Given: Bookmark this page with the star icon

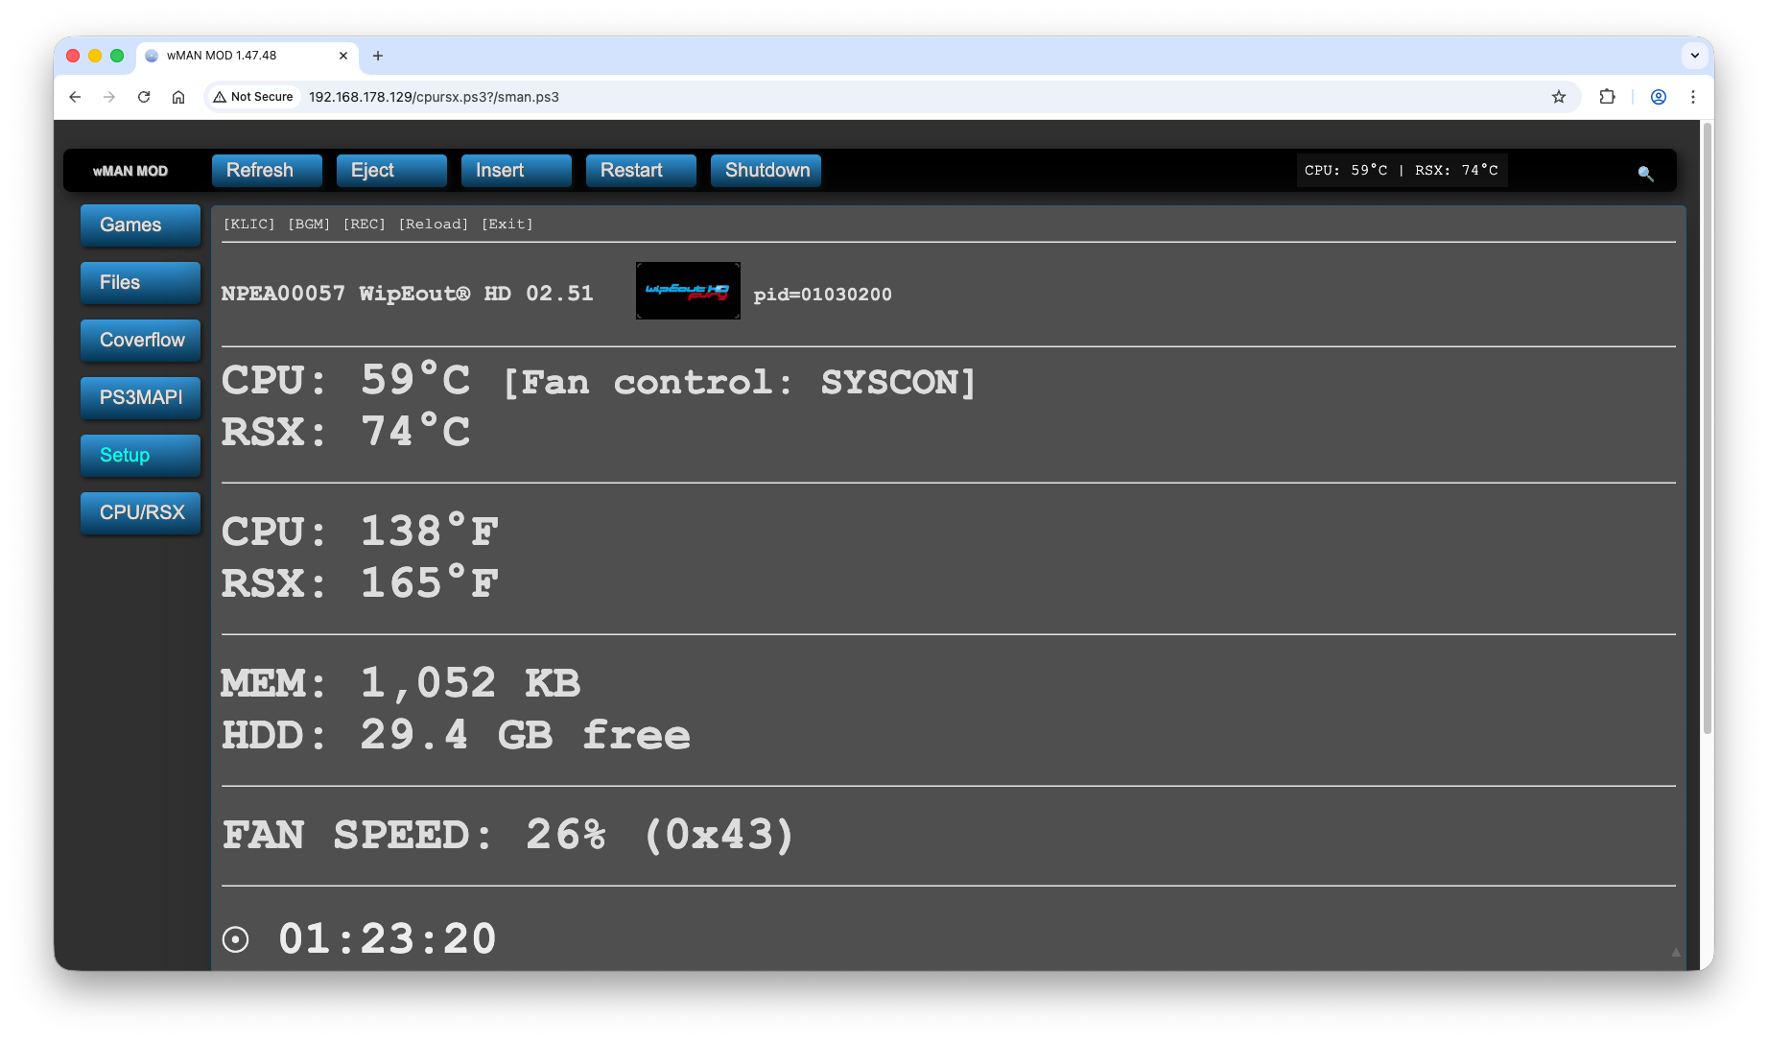Looking at the screenshot, I should tap(1559, 96).
